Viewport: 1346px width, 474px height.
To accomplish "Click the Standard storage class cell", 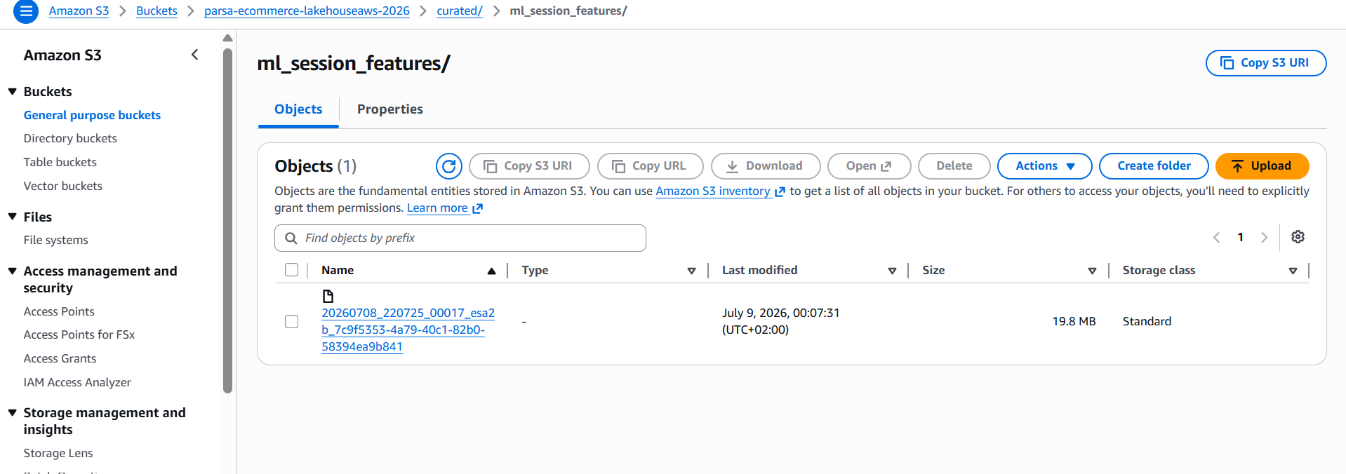I will click(x=1147, y=322).
